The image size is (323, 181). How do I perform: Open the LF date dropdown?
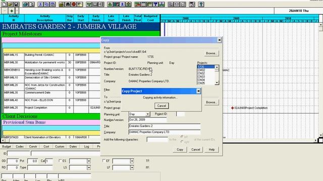click(132, 167)
